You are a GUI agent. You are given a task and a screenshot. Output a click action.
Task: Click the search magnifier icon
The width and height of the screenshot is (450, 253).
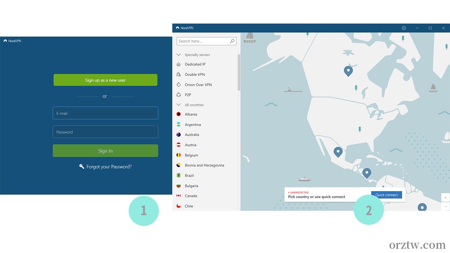point(232,41)
